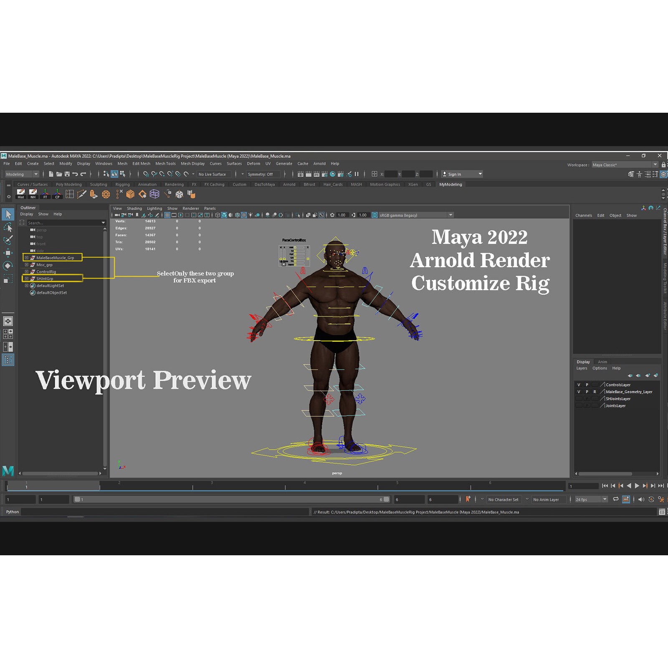Expand MaleBaseMuscle_Grp in Outliner
The height and width of the screenshot is (668, 668).
26,258
